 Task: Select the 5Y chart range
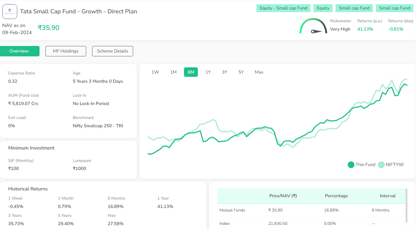[x=241, y=72]
